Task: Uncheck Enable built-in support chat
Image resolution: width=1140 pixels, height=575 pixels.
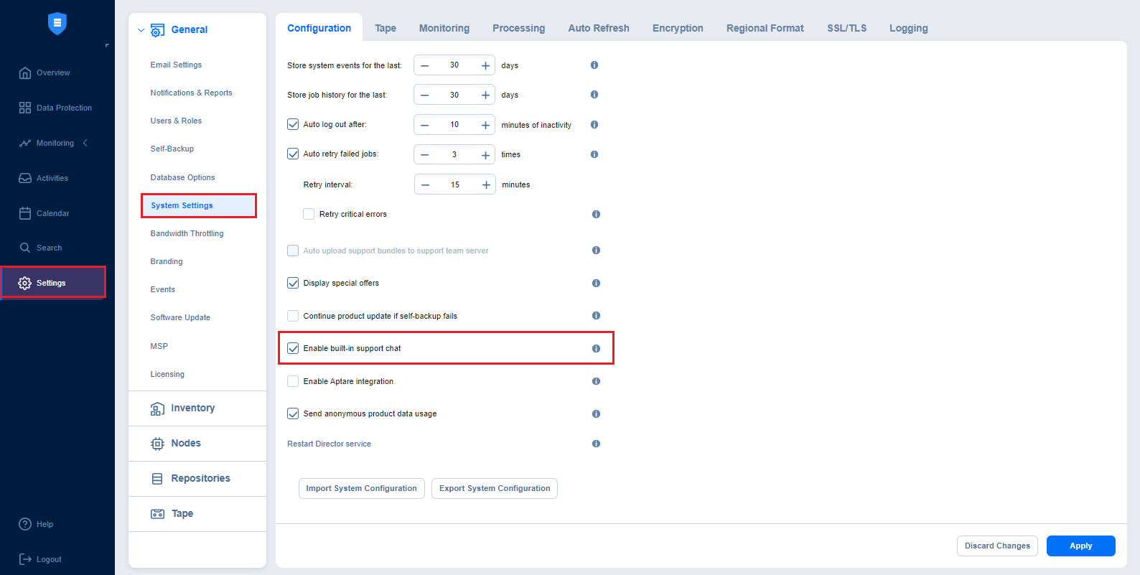Action: tap(293, 348)
